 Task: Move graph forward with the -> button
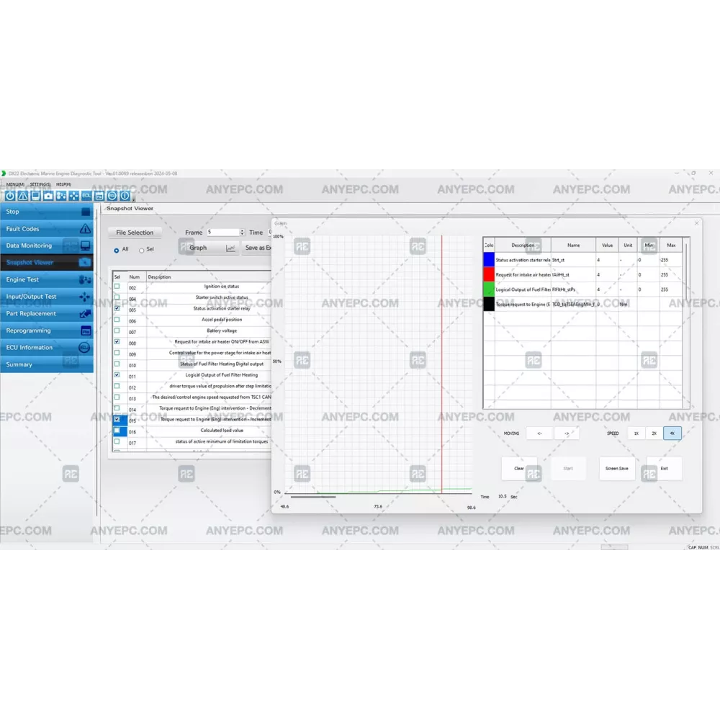[567, 433]
